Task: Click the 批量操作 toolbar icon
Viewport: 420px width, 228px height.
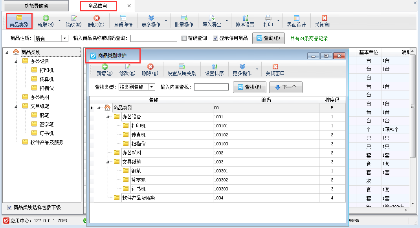Action: click(x=184, y=21)
